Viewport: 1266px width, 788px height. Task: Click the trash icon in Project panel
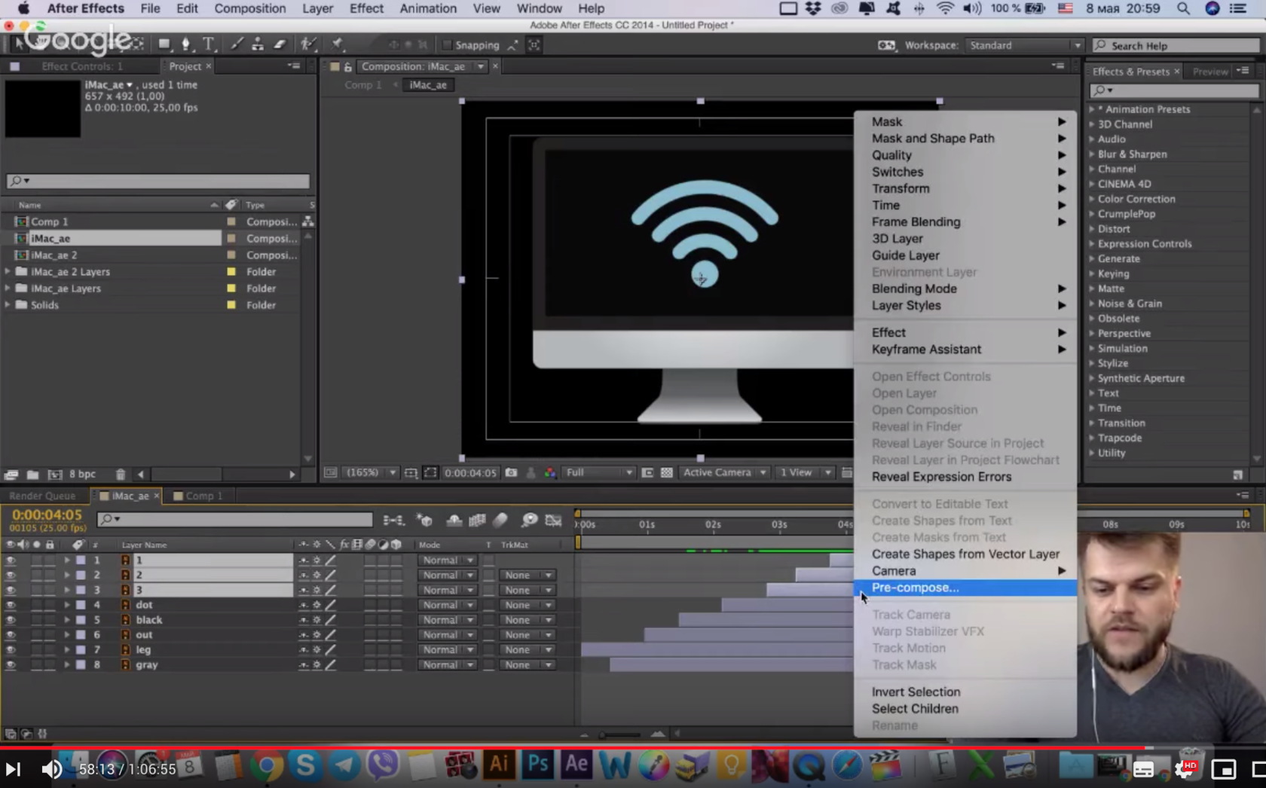pos(121,474)
